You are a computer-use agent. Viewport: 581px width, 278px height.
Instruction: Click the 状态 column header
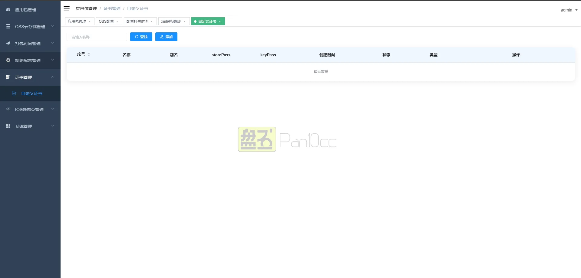coord(386,55)
